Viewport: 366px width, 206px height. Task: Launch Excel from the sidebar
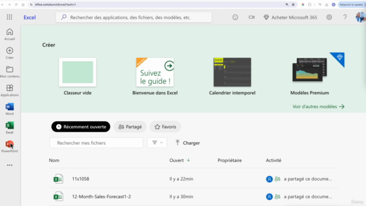coord(10,128)
